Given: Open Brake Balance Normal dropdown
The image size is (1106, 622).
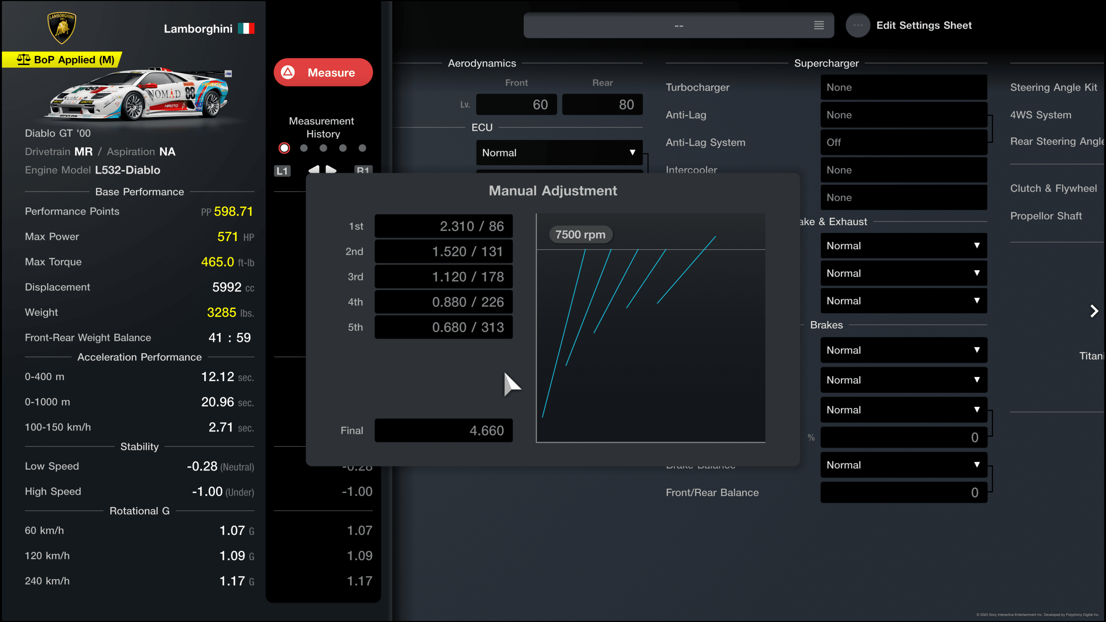Looking at the screenshot, I should [x=903, y=465].
